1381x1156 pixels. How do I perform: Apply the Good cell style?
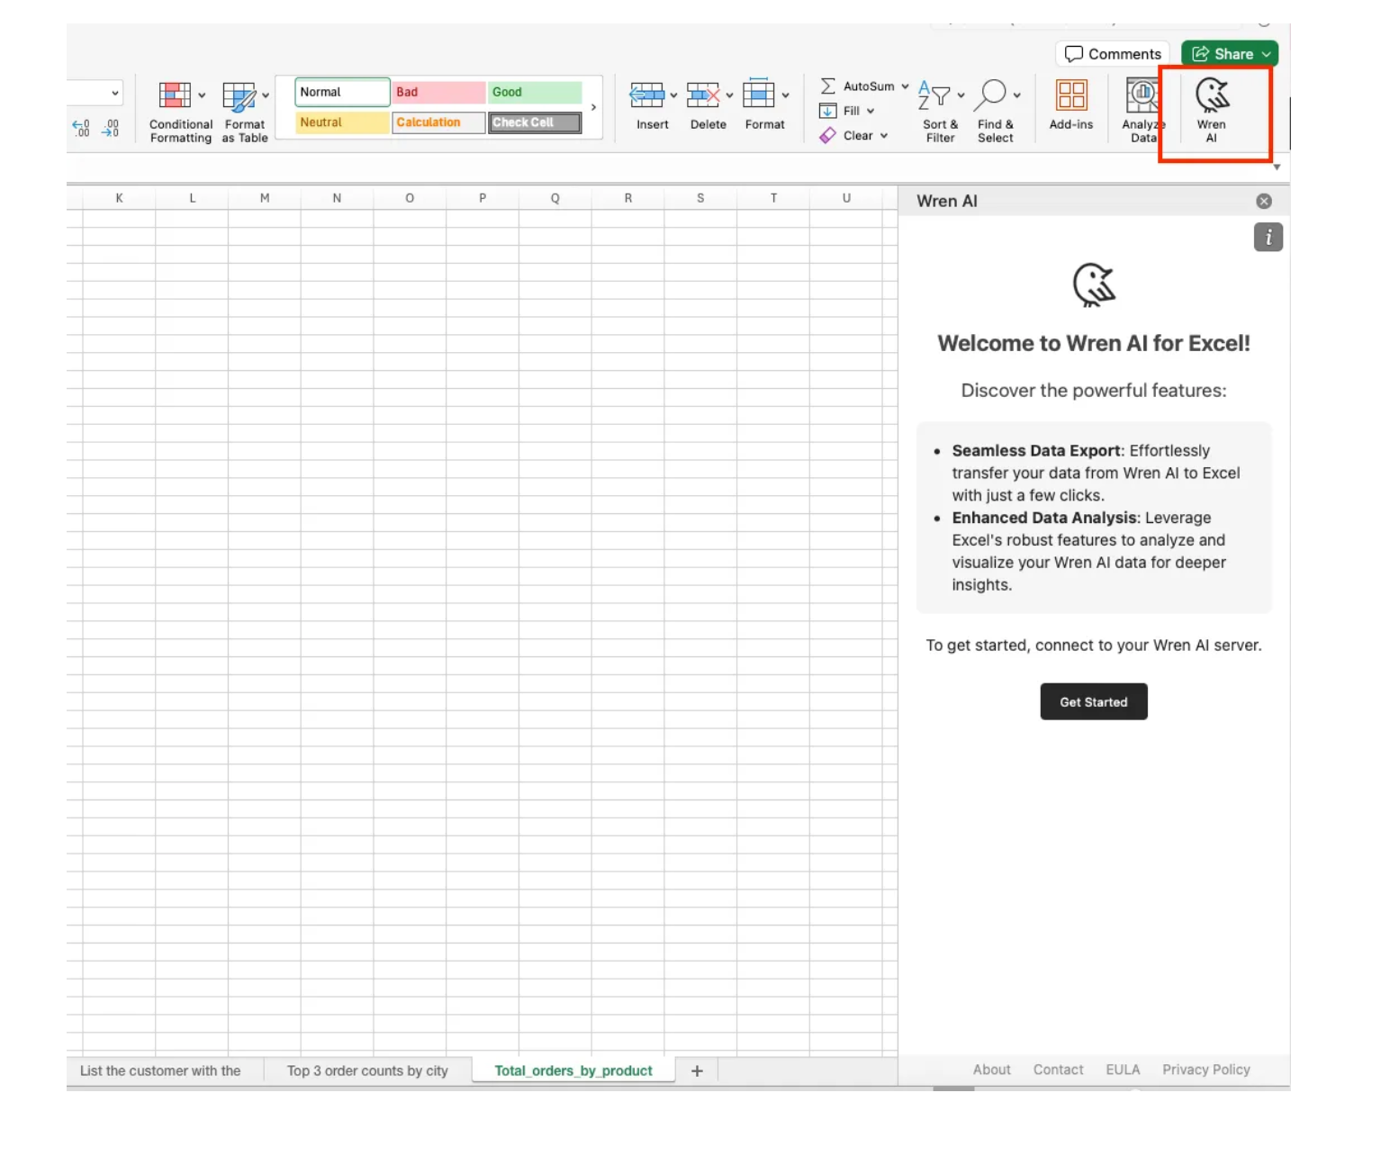[x=535, y=92]
